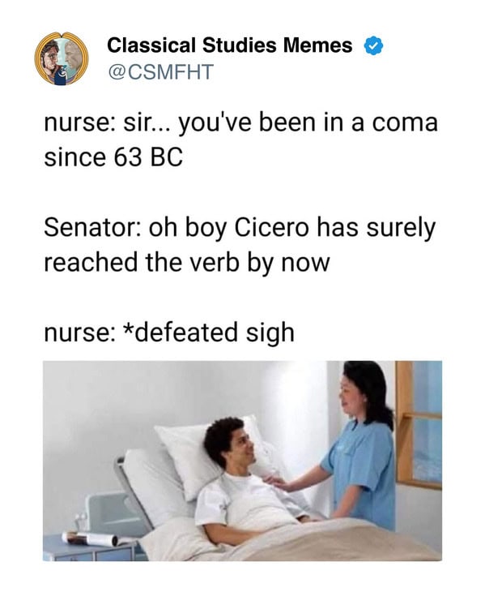485x592 pixels.
Task: Select the 'Senator: oh boy Cicero' line
Action: 240,229
